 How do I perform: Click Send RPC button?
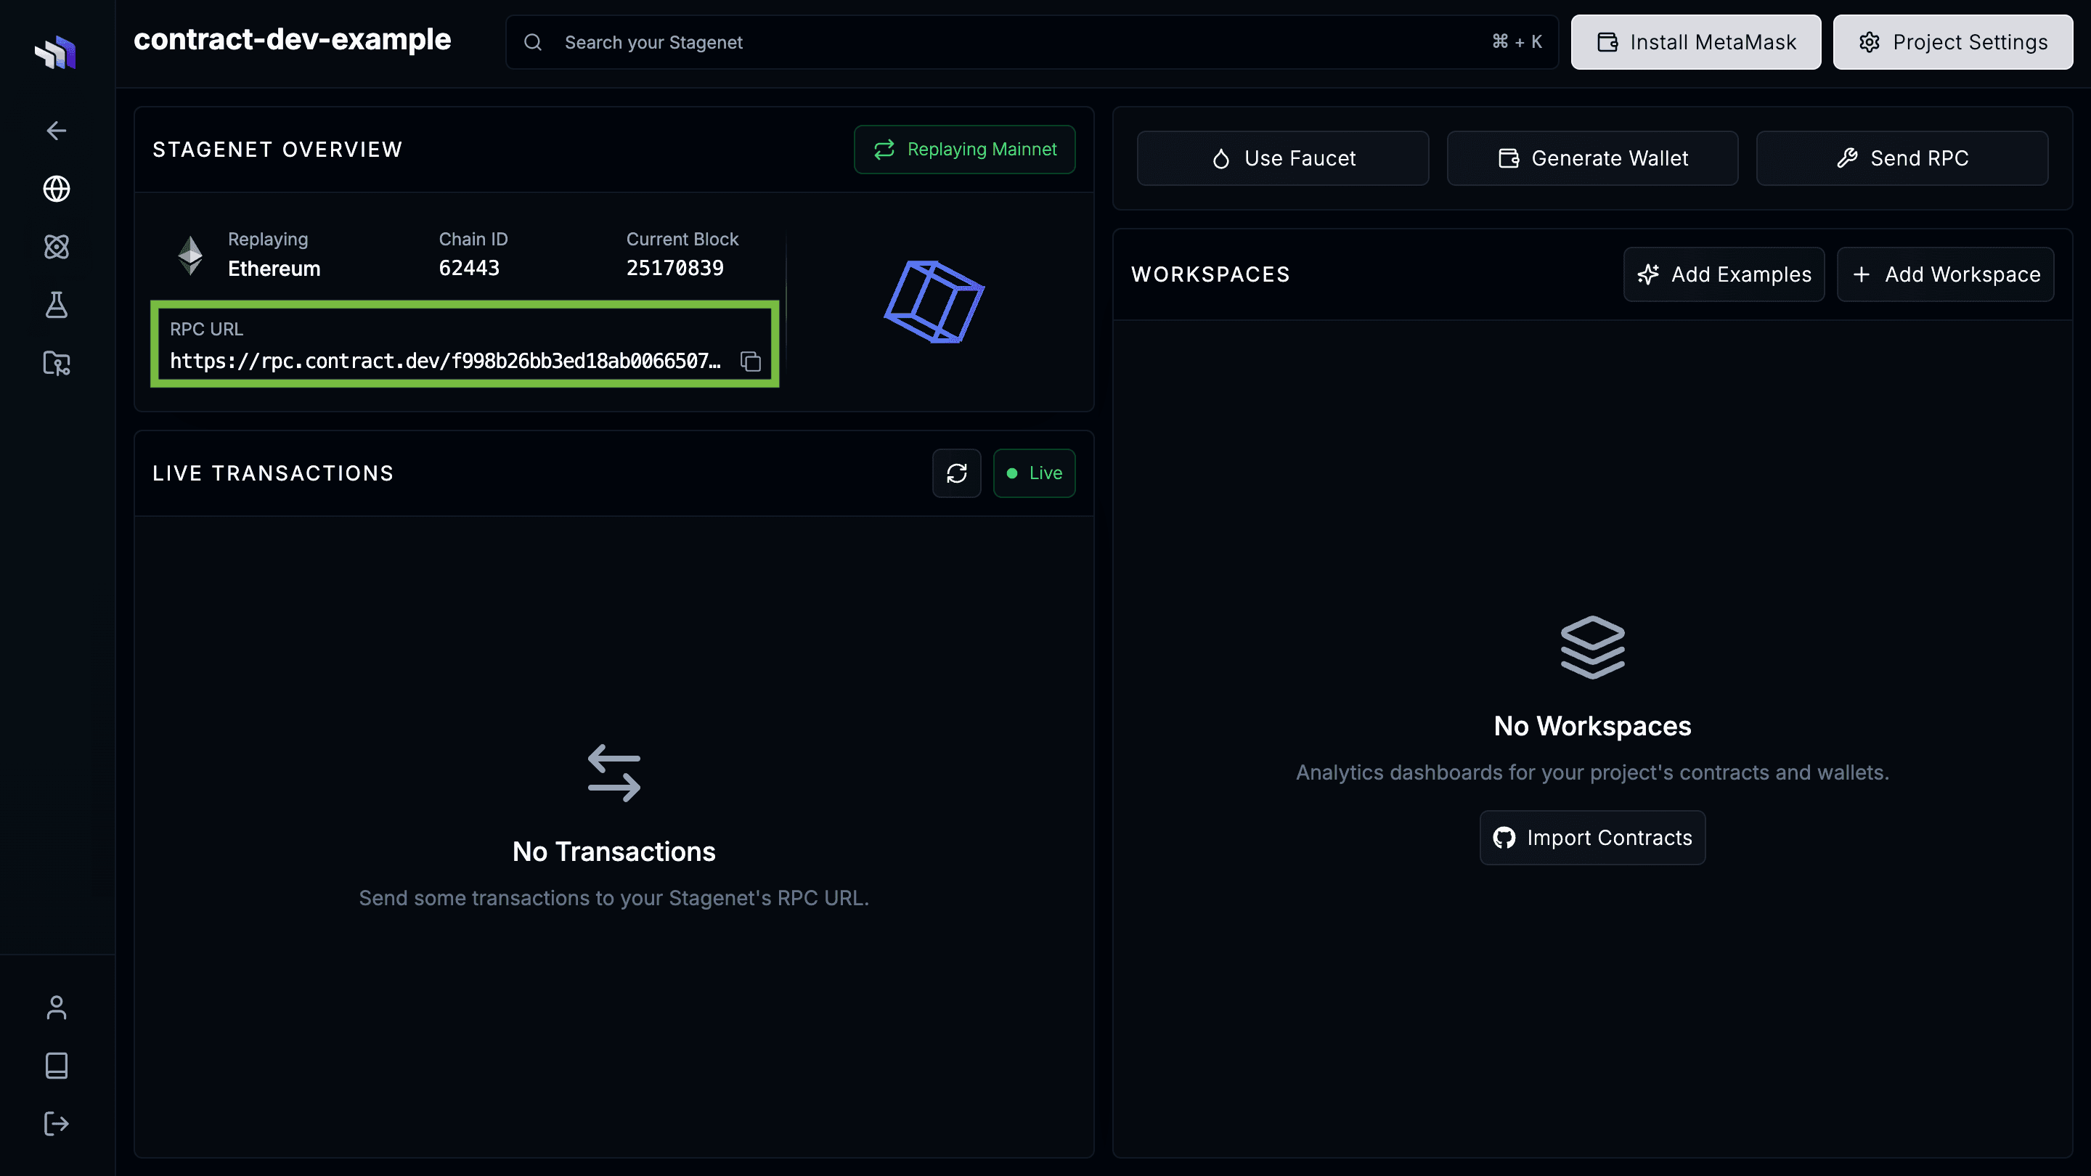(x=1902, y=158)
